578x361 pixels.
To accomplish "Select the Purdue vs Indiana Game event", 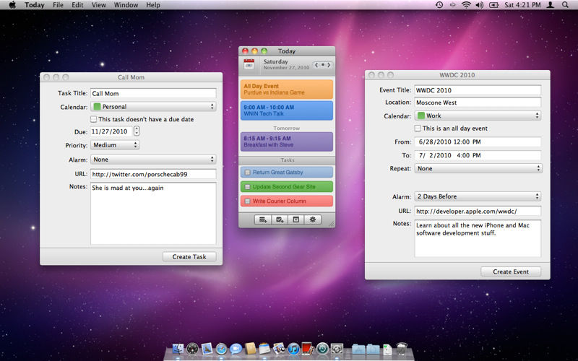I will tap(286, 89).
